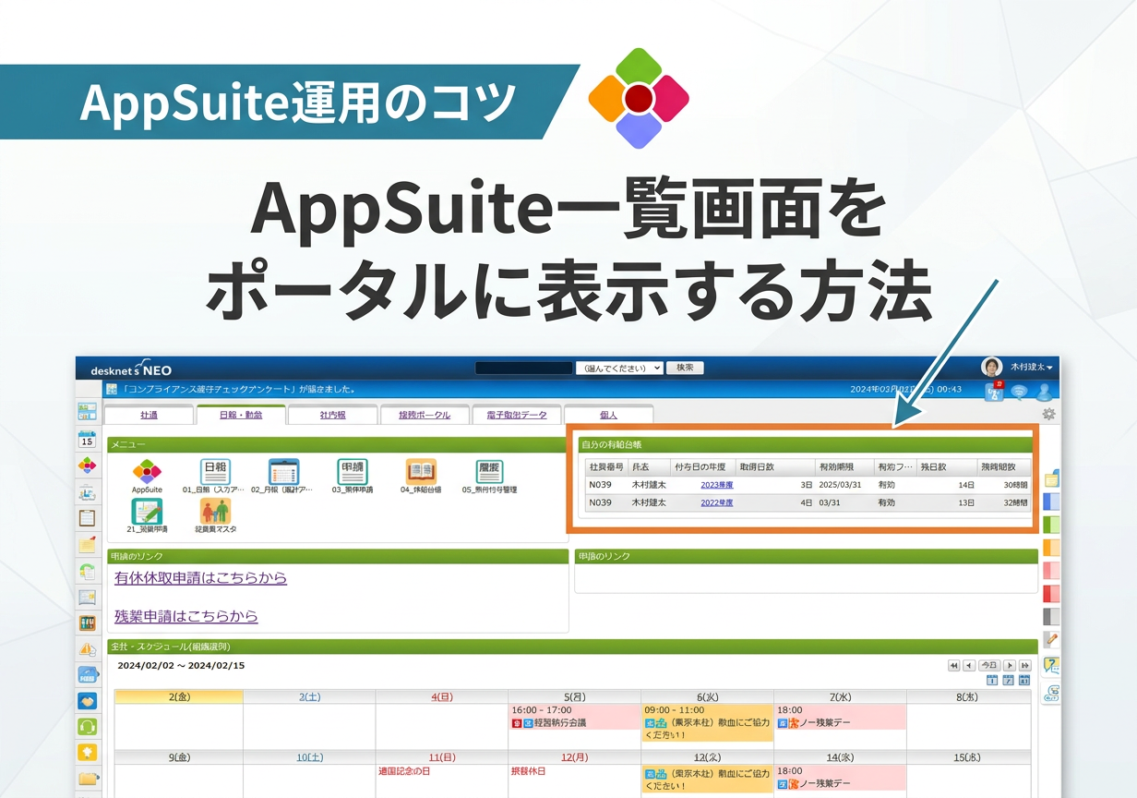
Task: Open the 09:00-11:00 event on the 6th
Action: point(707,723)
